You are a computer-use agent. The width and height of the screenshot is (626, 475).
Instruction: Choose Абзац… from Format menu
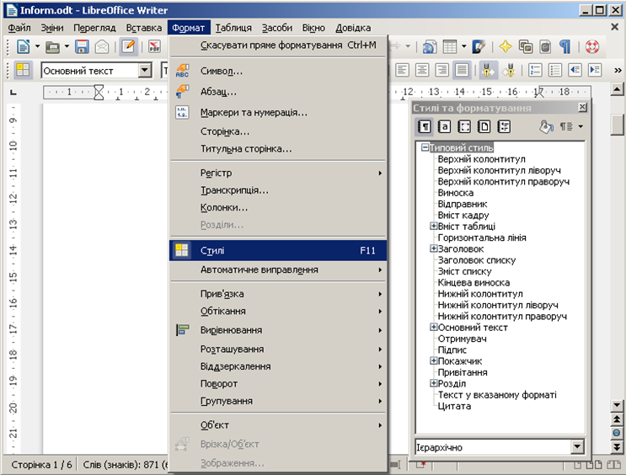tap(278, 92)
